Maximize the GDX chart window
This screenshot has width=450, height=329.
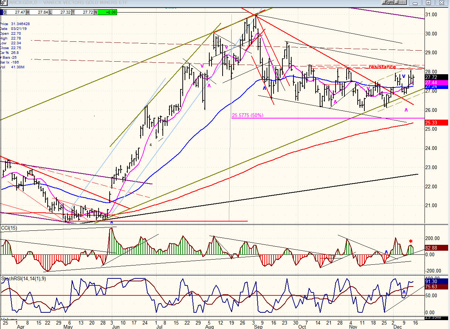429,3
